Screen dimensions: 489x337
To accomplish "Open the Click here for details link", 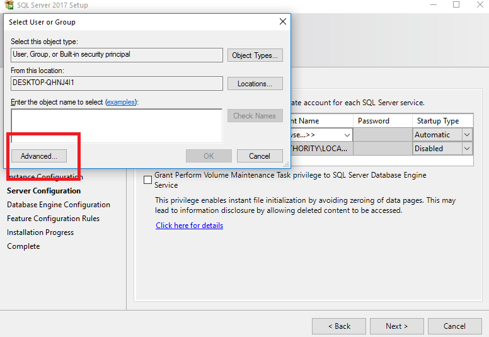I will point(189,226).
